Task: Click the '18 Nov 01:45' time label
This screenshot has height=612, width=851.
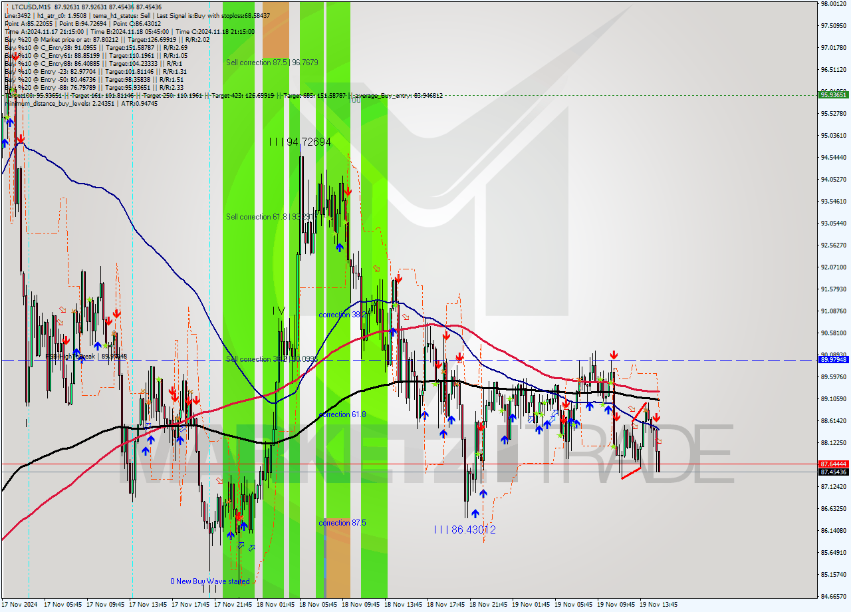Action: click(275, 605)
